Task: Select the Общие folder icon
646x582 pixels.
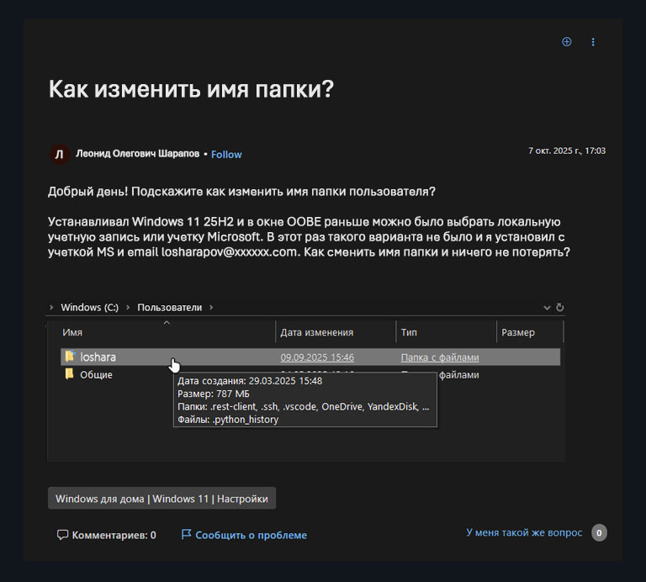Action: coord(69,374)
